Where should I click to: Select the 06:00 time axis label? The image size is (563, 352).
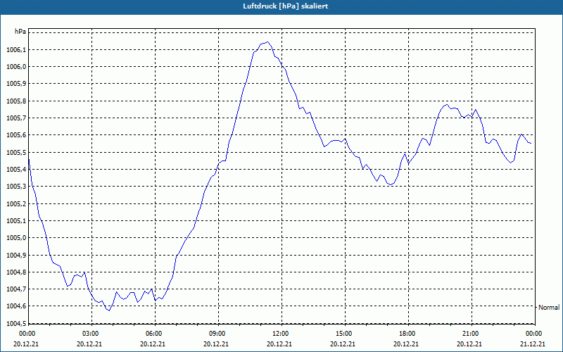click(x=153, y=334)
